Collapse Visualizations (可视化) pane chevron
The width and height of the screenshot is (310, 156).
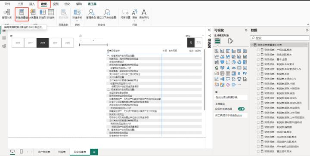(246, 30)
